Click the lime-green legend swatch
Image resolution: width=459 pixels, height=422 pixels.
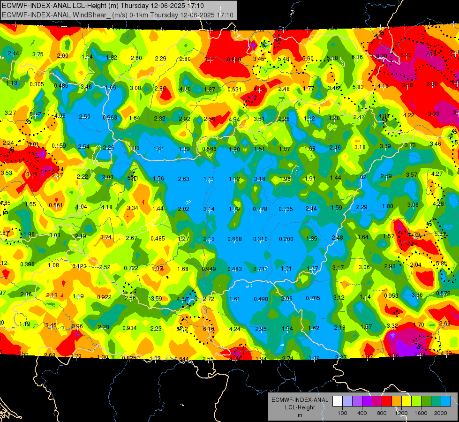[416, 401]
